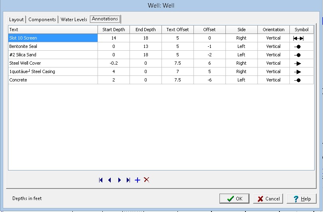
Task: Edit Start Depth of #2 Silica Sand
Action: point(114,55)
